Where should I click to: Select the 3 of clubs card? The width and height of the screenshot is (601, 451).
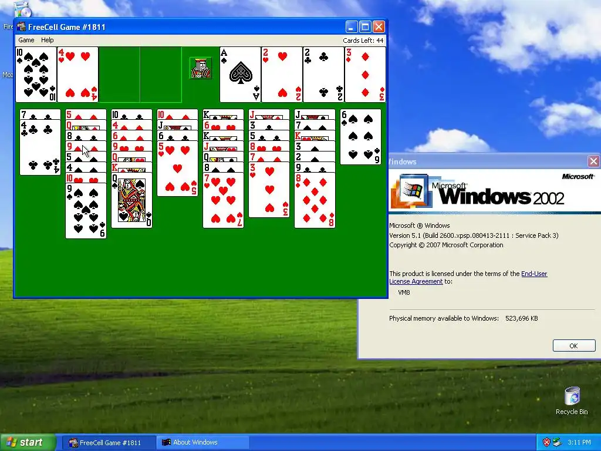[x=269, y=124]
